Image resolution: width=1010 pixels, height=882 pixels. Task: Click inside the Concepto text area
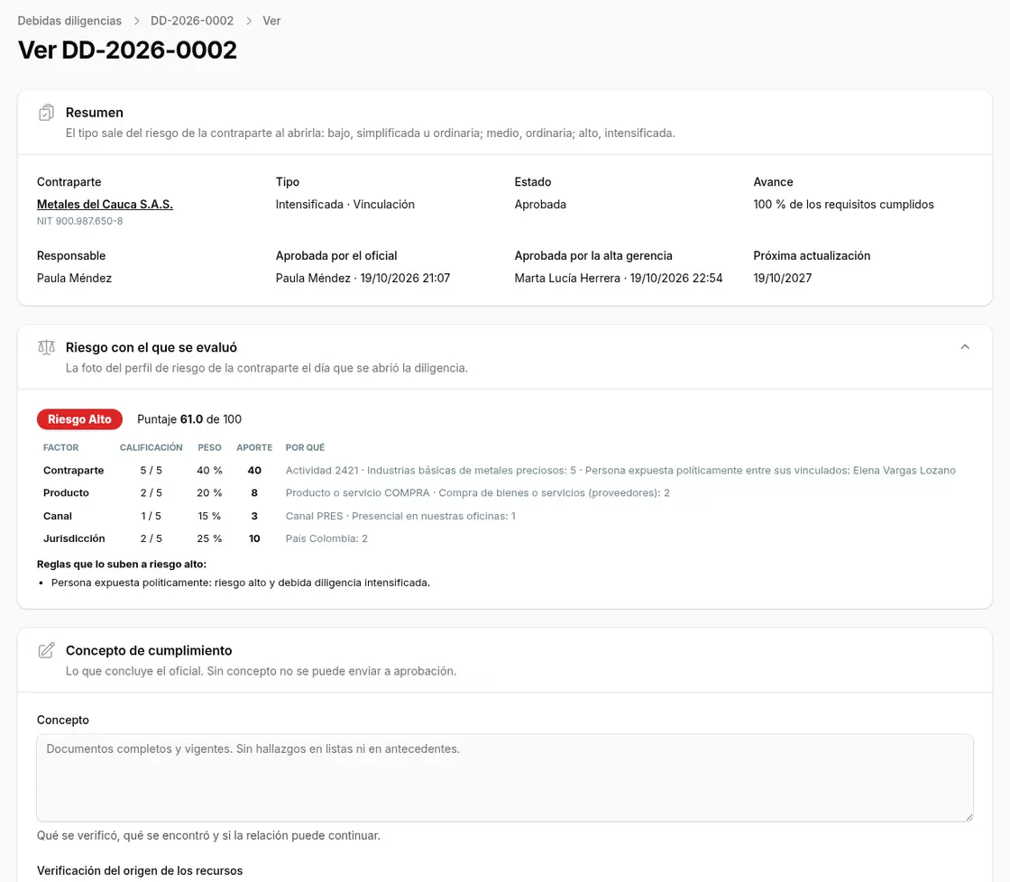(505, 777)
